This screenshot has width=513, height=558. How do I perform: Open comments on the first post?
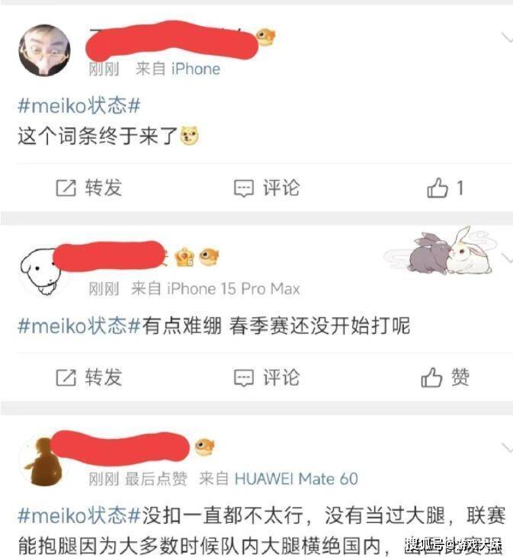coord(267,188)
